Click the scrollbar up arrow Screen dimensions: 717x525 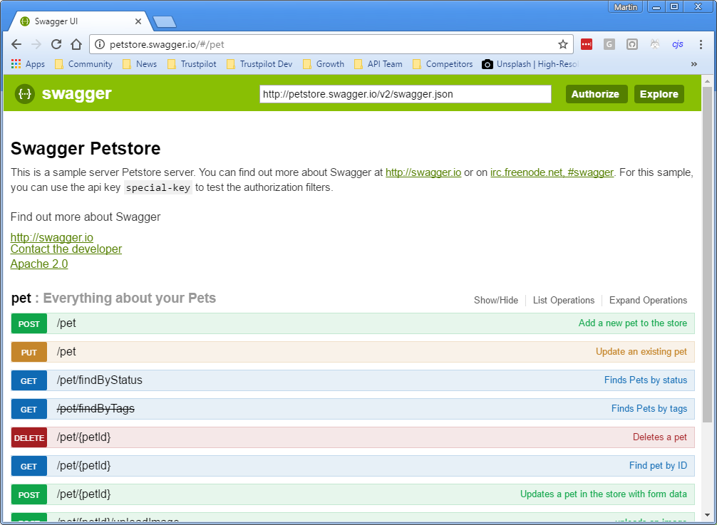click(707, 81)
